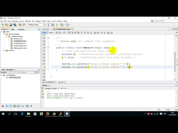Click the New File toolbar icon
The image size is (178, 133).
coord(3,25)
